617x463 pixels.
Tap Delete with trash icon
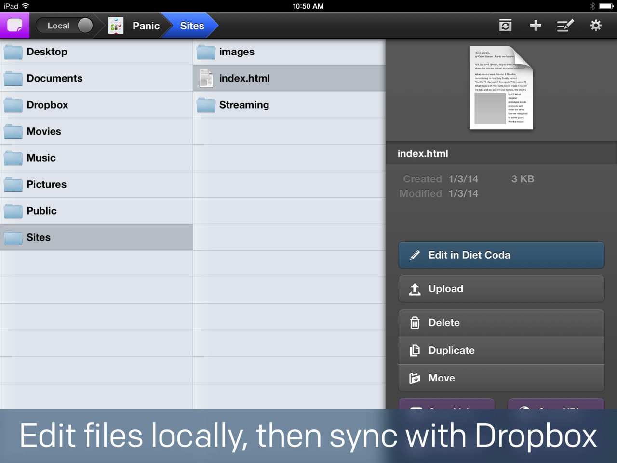coord(501,323)
